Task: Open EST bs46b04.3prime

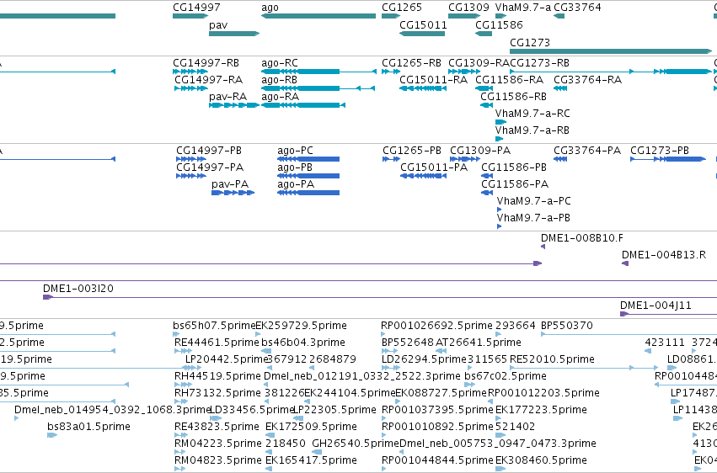Action: [303, 343]
